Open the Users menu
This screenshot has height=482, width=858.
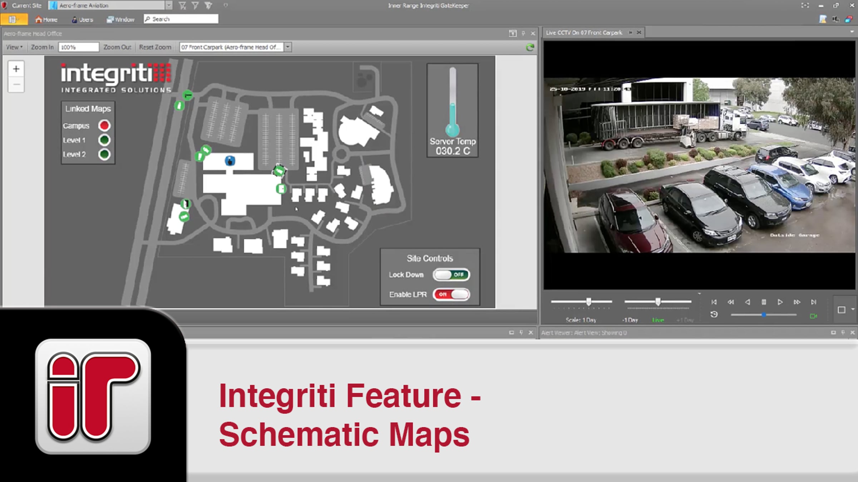click(82, 20)
